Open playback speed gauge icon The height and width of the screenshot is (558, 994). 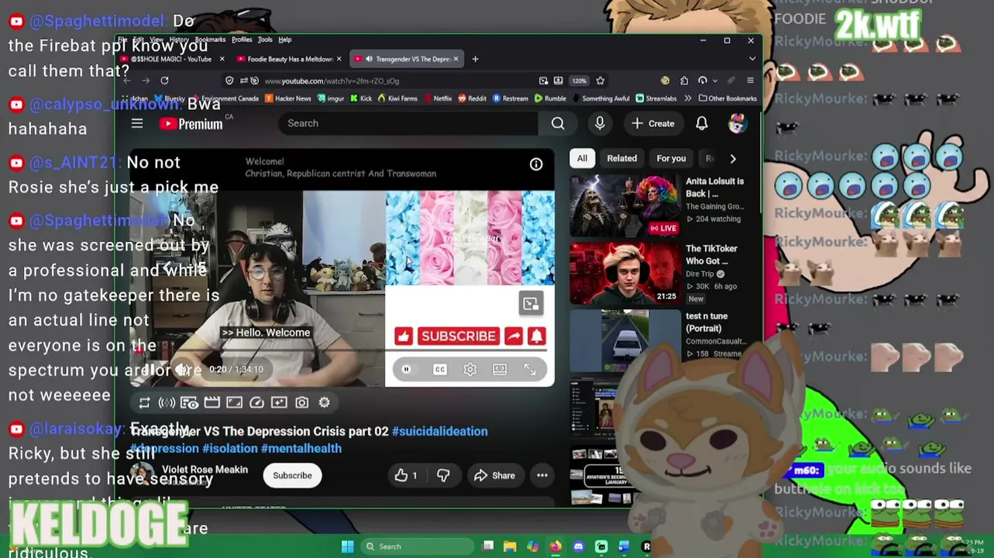click(x=256, y=402)
